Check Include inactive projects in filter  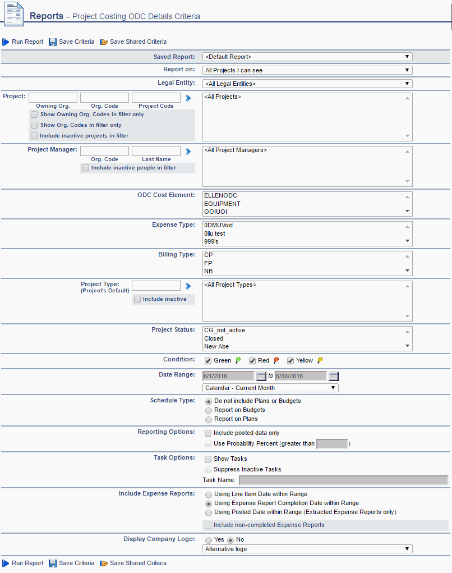(x=34, y=136)
